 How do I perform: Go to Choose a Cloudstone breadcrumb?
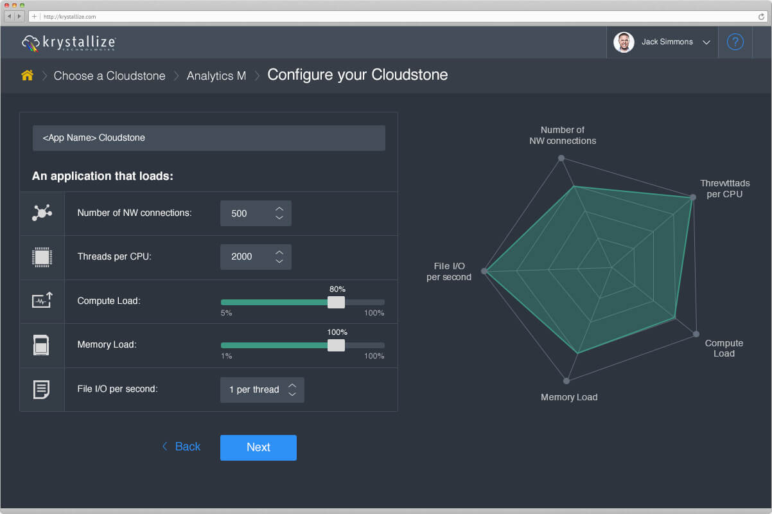[x=109, y=76]
